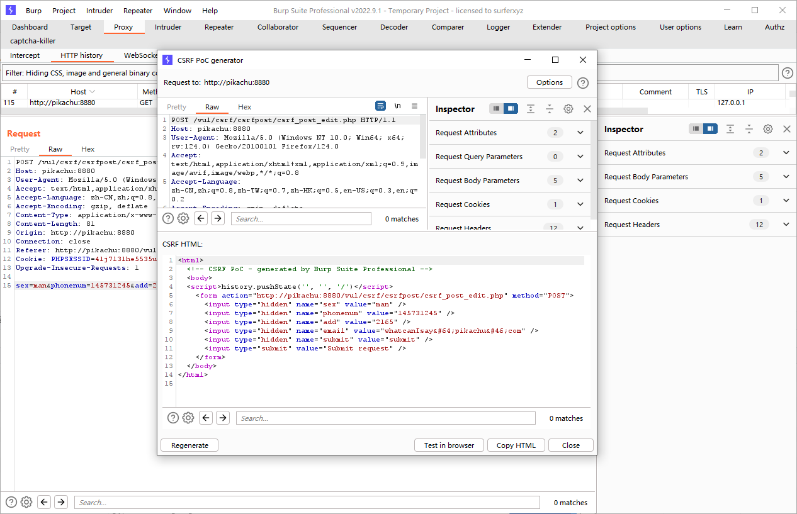
Task: Select row 115 in HTTP history table
Action: (x=79, y=103)
